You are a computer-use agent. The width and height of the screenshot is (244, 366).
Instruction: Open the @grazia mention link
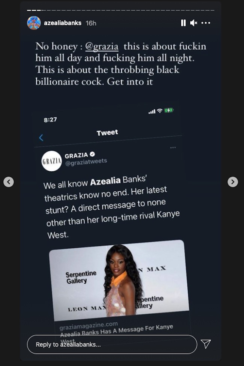[102, 46]
